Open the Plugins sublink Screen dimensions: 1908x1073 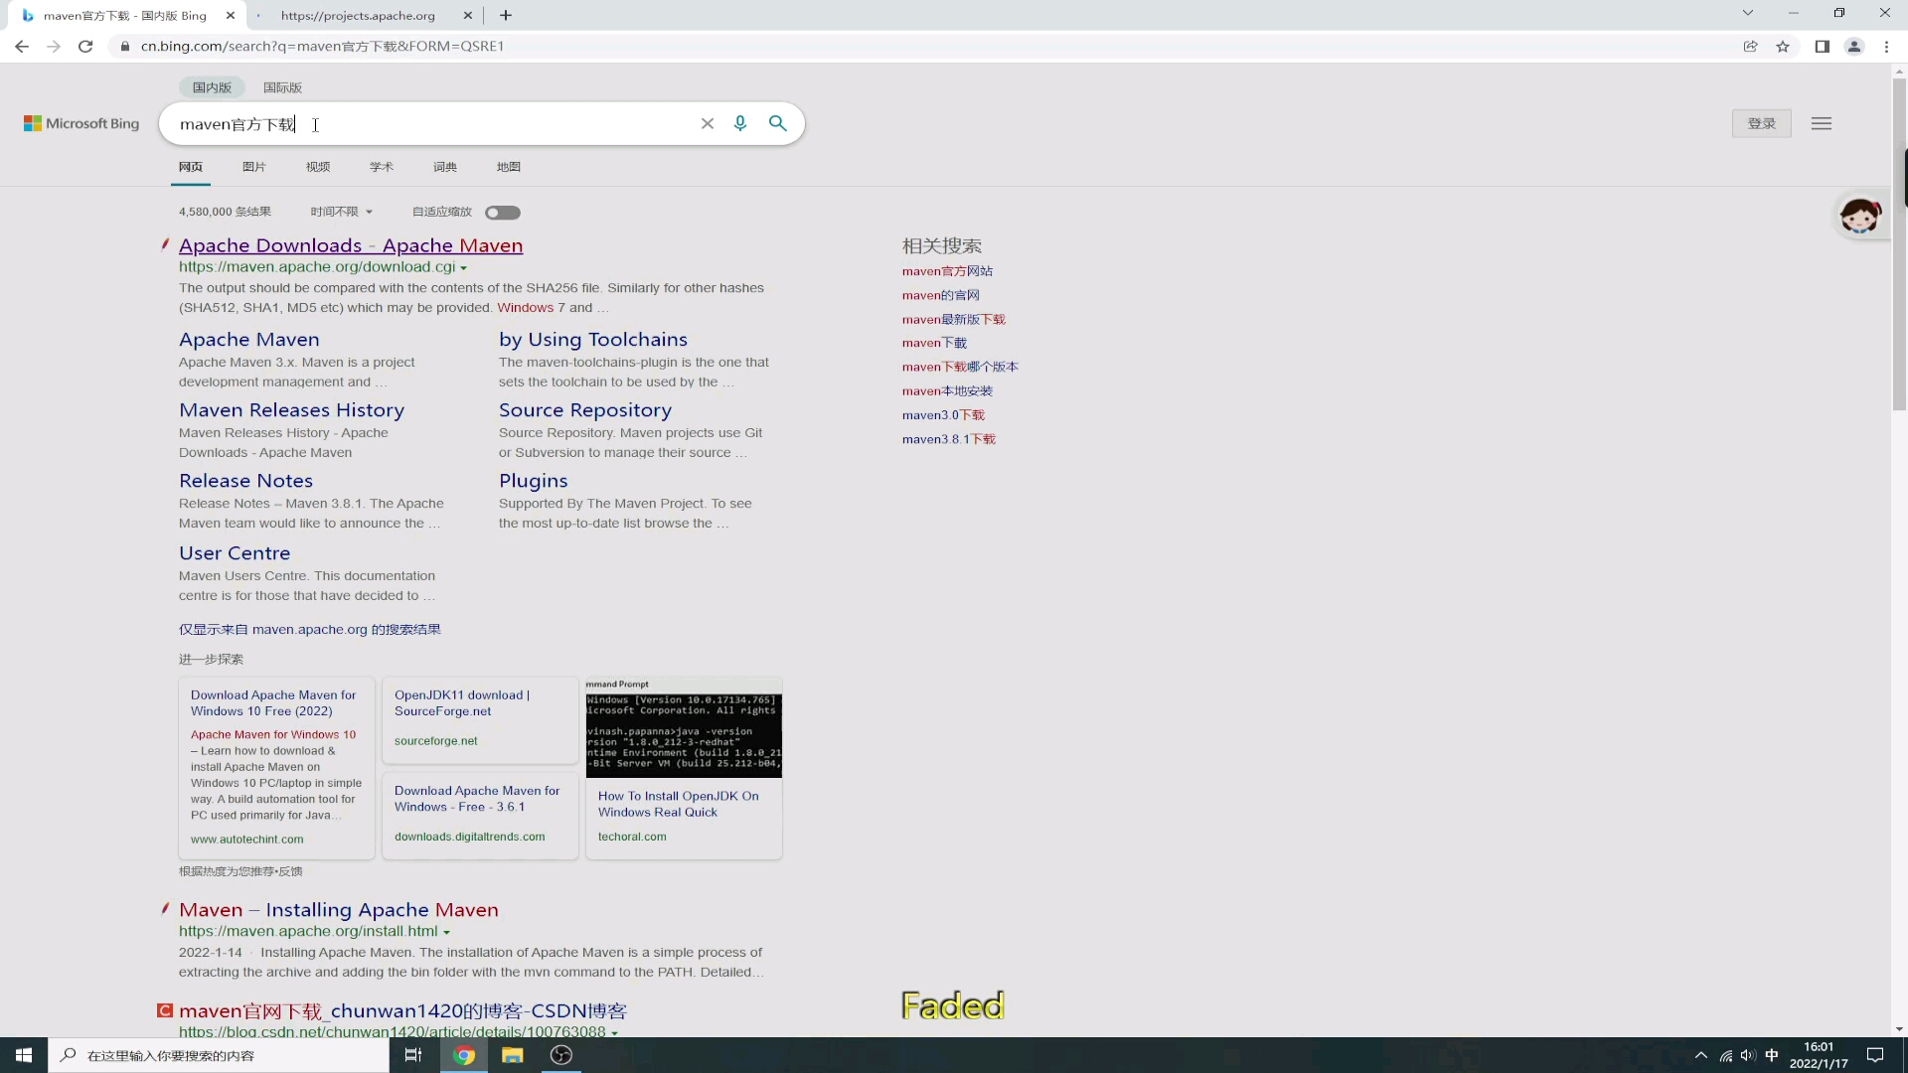(x=533, y=481)
